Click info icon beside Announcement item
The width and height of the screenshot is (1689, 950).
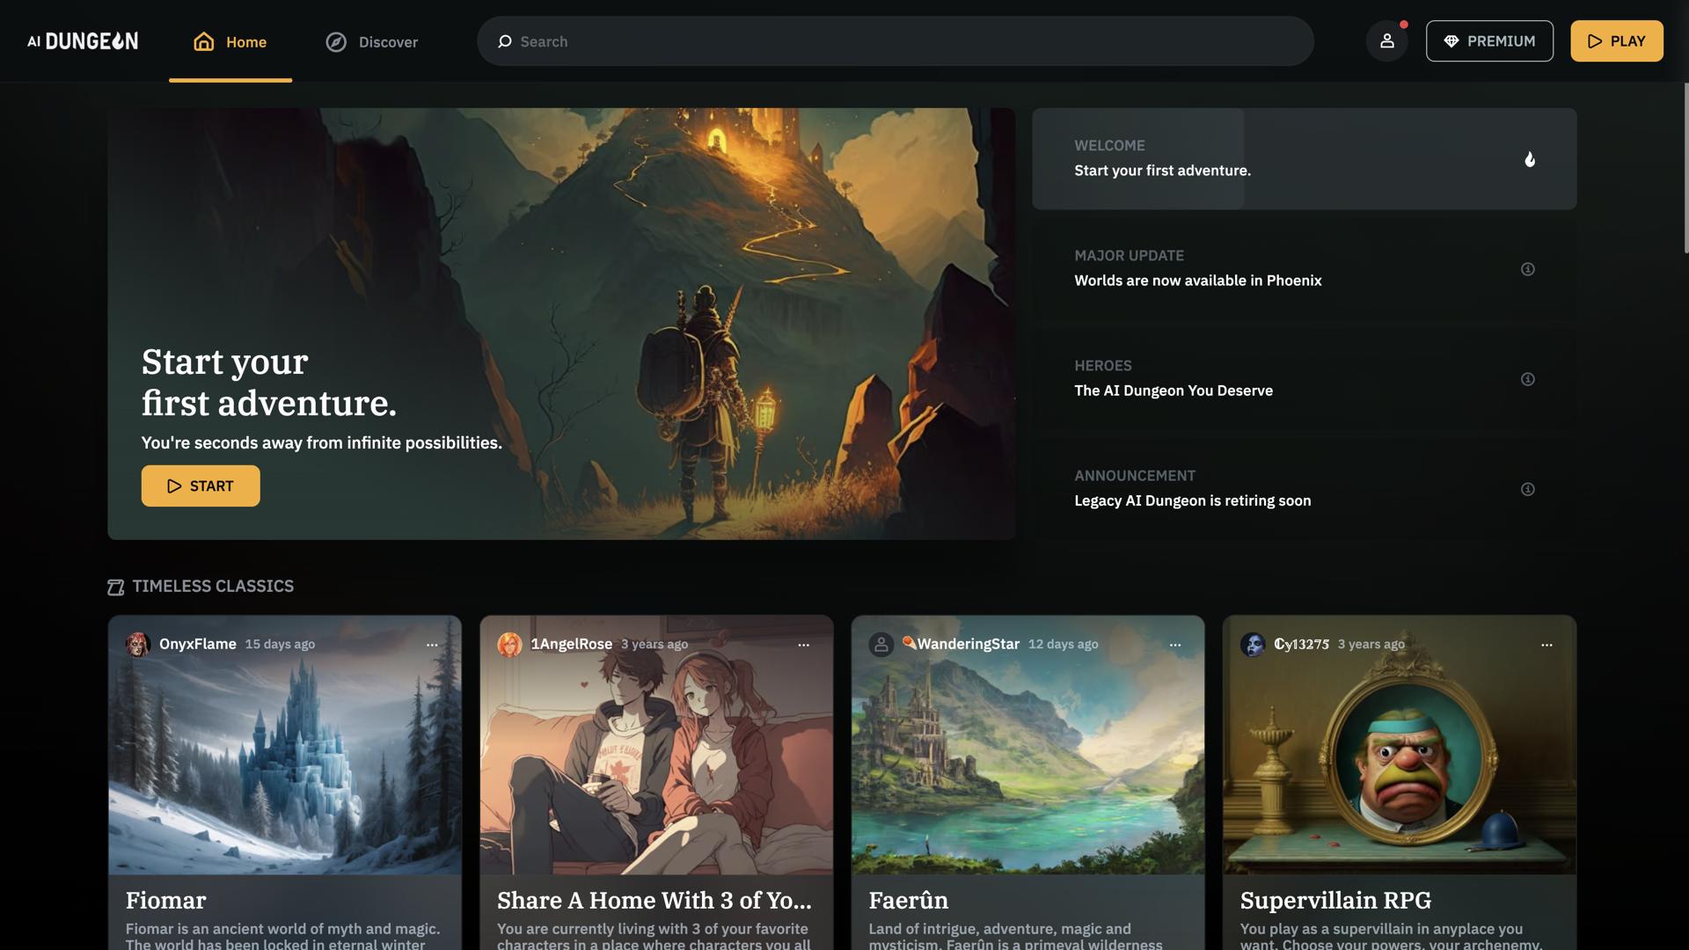click(x=1527, y=489)
